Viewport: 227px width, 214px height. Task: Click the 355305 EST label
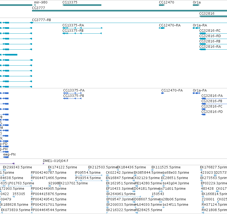19,194
